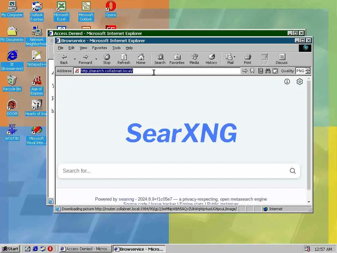Launch Internet Explorer from quick launch

(x=35, y=249)
